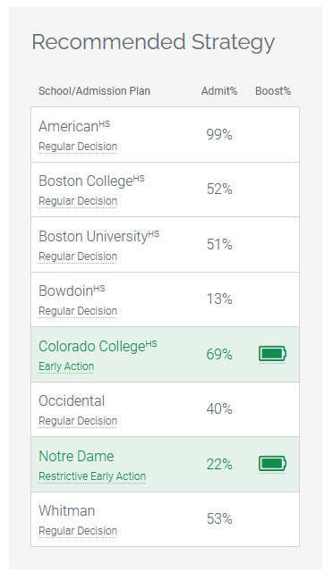Open Boston College's Regular Decision plan link
Viewport: 333px width, 581px height.
pos(78,201)
